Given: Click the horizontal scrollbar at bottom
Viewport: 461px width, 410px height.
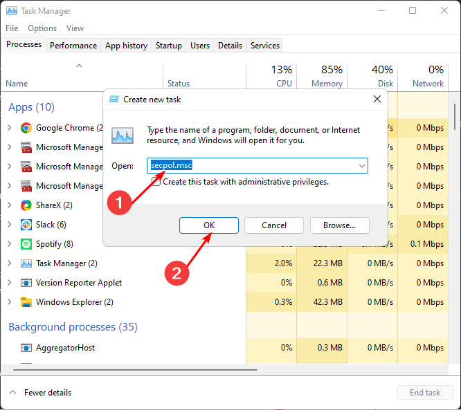Looking at the screenshot, I should click(135, 370).
